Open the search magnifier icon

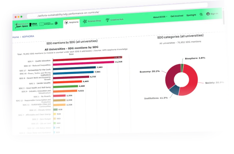pos(201,14)
